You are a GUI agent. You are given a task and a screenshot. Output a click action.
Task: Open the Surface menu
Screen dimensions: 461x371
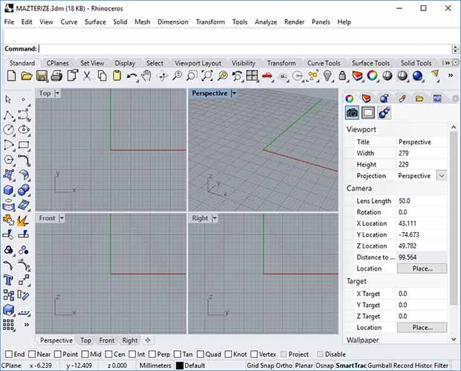(95, 22)
